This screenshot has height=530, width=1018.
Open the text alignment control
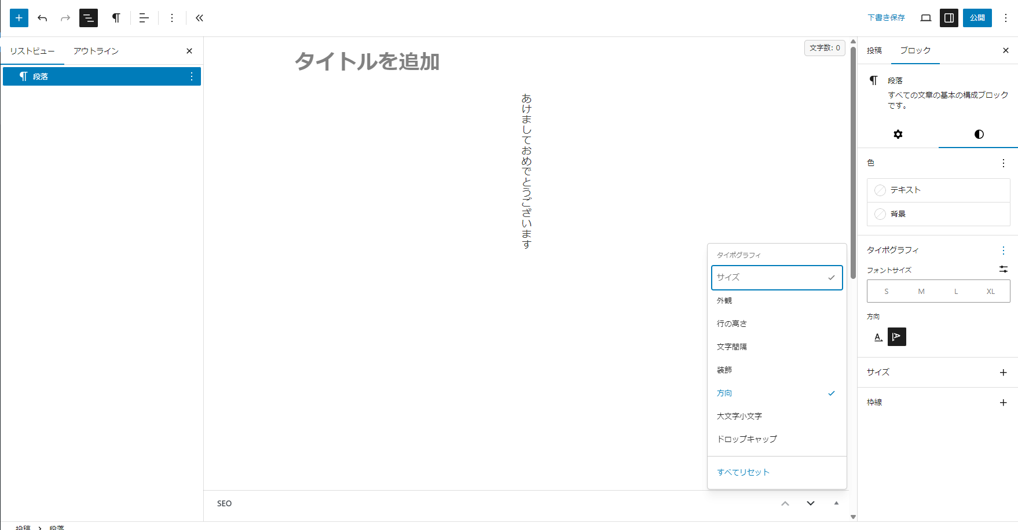click(144, 18)
